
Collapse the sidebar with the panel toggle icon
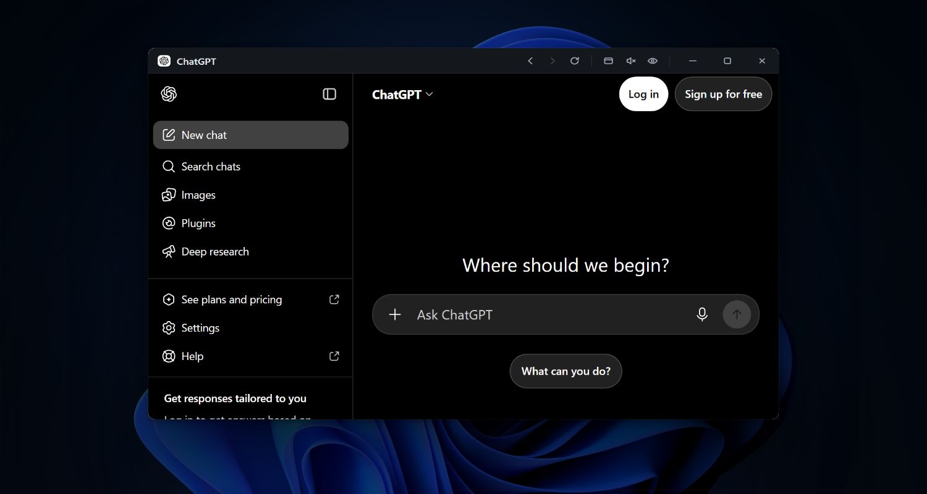coord(329,94)
